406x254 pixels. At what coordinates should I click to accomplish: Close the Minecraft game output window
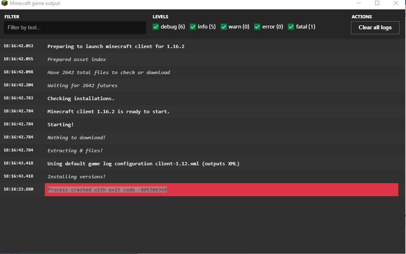click(x=396, y=3)
